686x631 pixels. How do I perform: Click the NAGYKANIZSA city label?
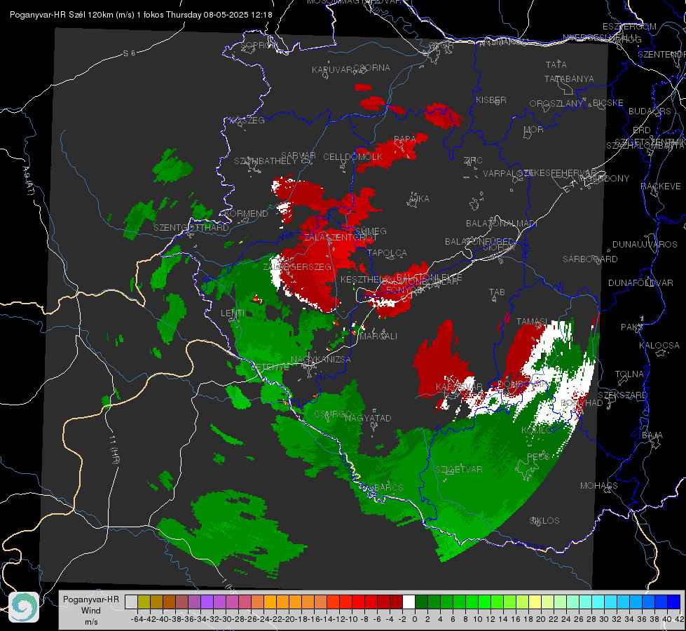click(x=321, y=360)
